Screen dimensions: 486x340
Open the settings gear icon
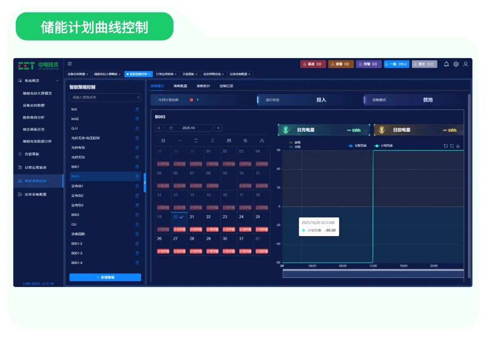tap(456, 64)
